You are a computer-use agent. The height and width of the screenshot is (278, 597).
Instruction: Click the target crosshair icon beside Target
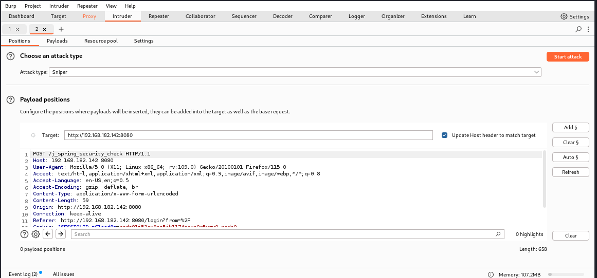point(33,135)
